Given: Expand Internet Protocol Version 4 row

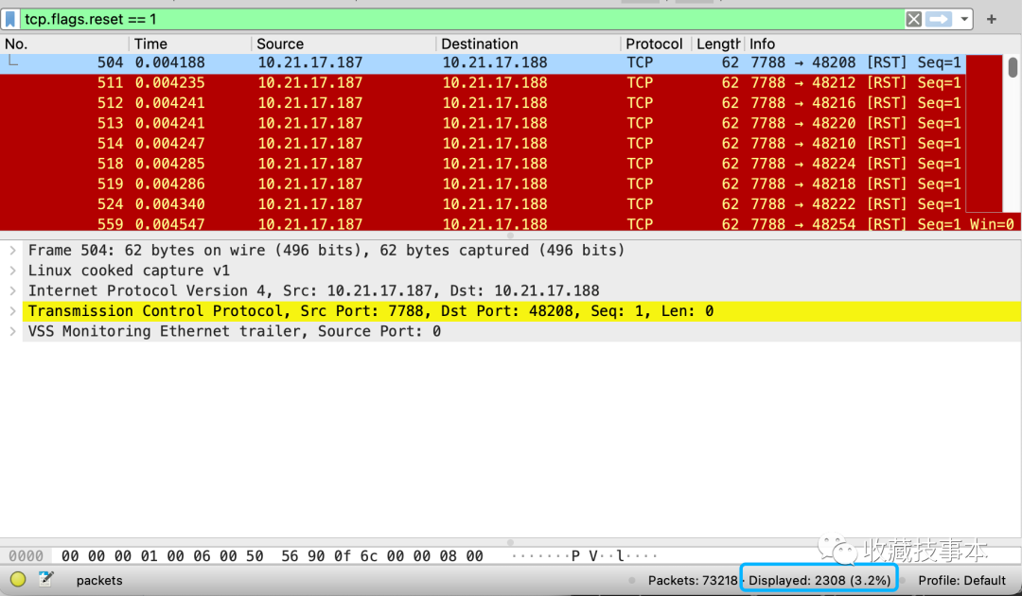Looking at the screenshot, I should point(12,290).
